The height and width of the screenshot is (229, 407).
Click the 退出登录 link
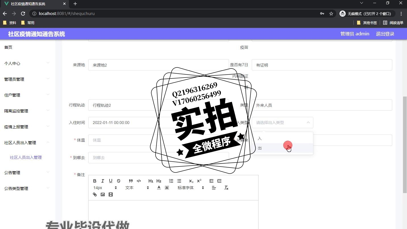point(385,34)
